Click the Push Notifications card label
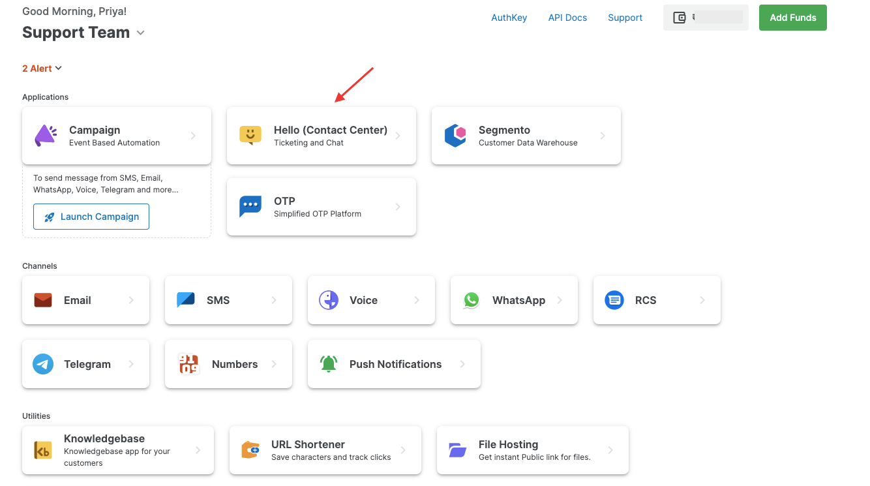The height and width of the screenshot is (486, 870). tap(395, 364)
